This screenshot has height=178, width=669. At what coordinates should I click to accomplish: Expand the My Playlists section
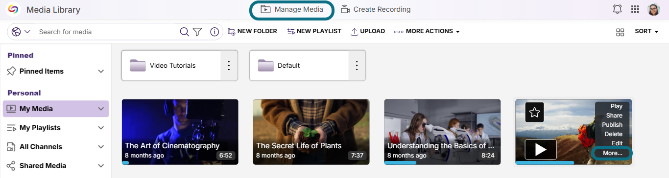[101, 128]
